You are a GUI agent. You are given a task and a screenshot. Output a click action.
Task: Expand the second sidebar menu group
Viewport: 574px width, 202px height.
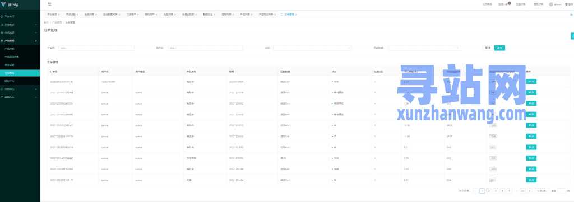[20, 25]
